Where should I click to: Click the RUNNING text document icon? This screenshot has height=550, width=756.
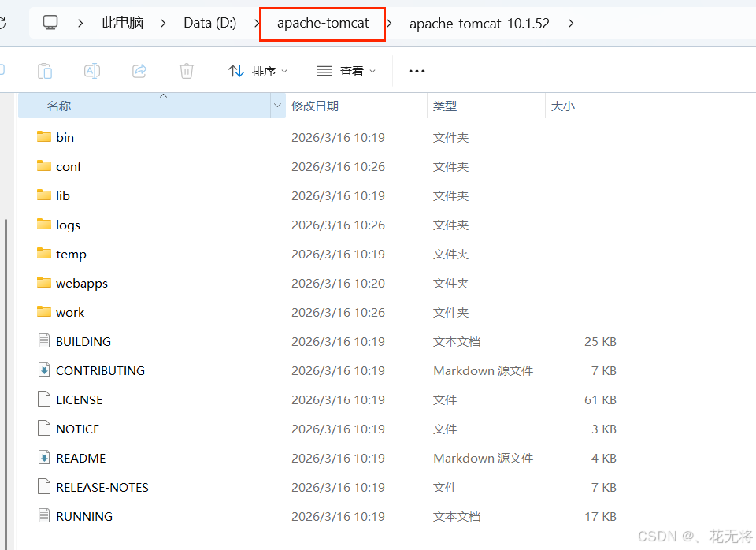tap(44, 516)
